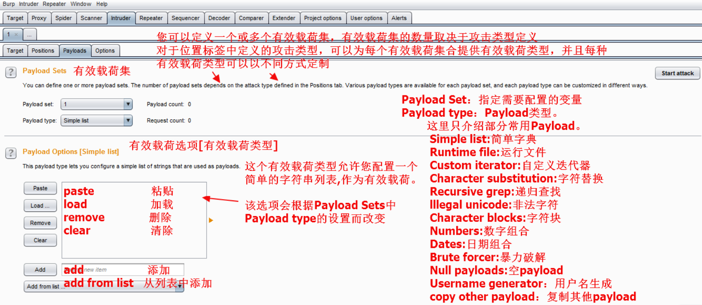Open the User options tab
Screen dimensions: 702x305
367,18
